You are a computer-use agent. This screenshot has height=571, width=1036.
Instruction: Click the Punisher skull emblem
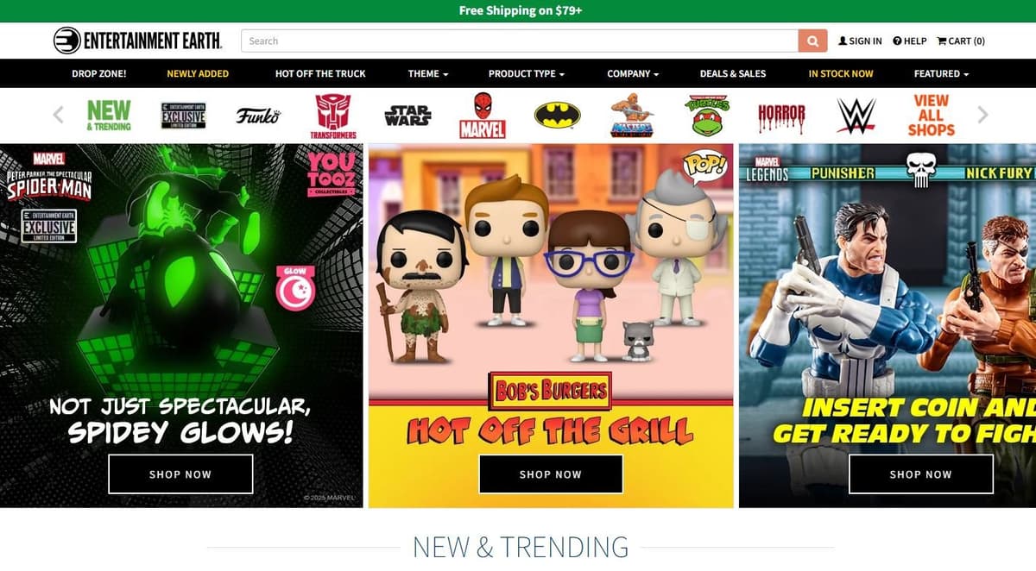(921, 170)
